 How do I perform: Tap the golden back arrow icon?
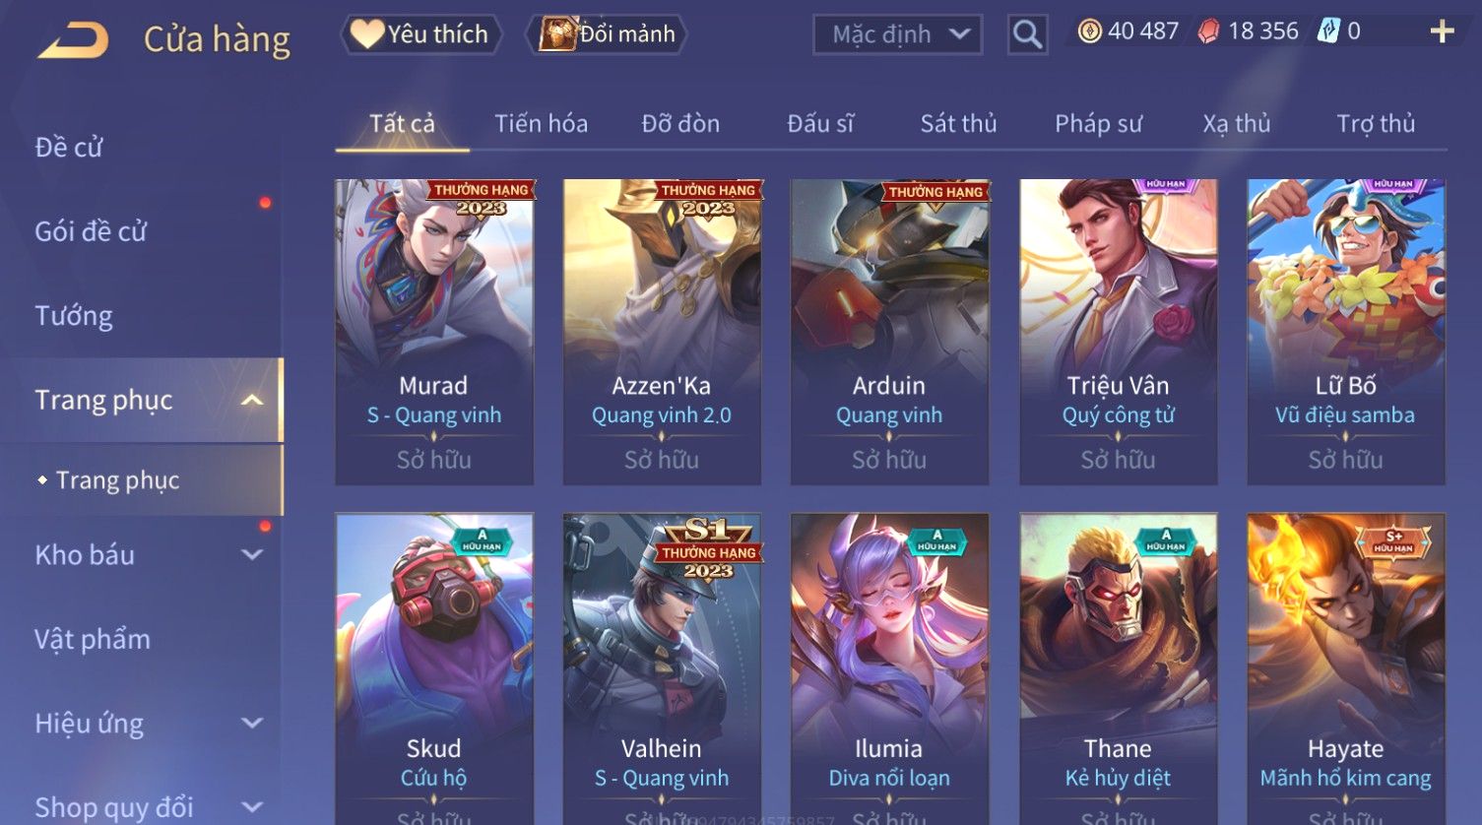(73, 39)
